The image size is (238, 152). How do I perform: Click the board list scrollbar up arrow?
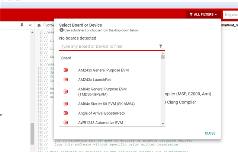tap(163, 53)
